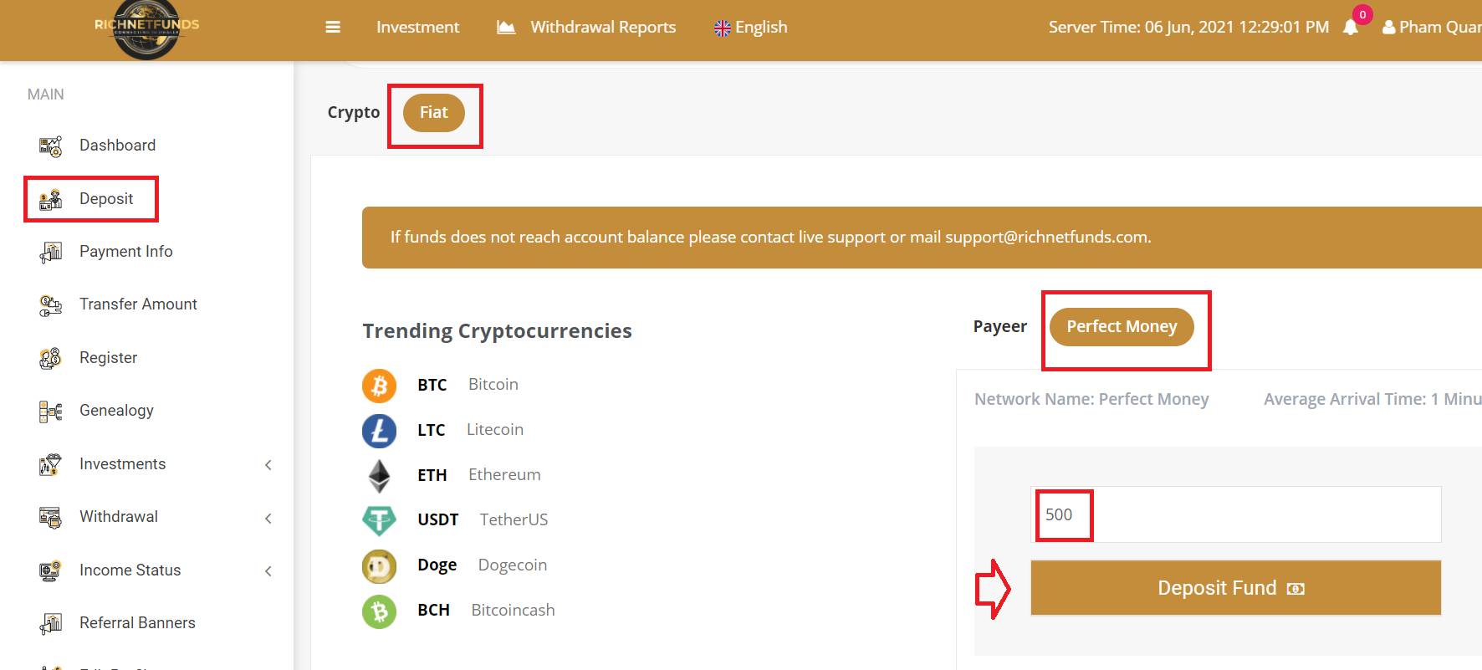Select the Fiat tab
Screen dimensions: 1482x670
(433, 113)
